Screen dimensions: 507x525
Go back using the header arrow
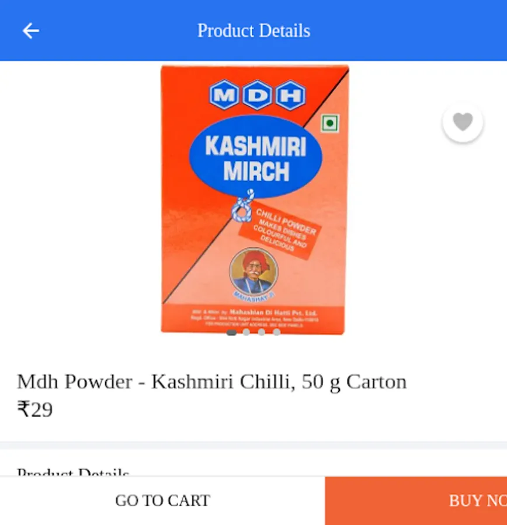coord(30,31)
